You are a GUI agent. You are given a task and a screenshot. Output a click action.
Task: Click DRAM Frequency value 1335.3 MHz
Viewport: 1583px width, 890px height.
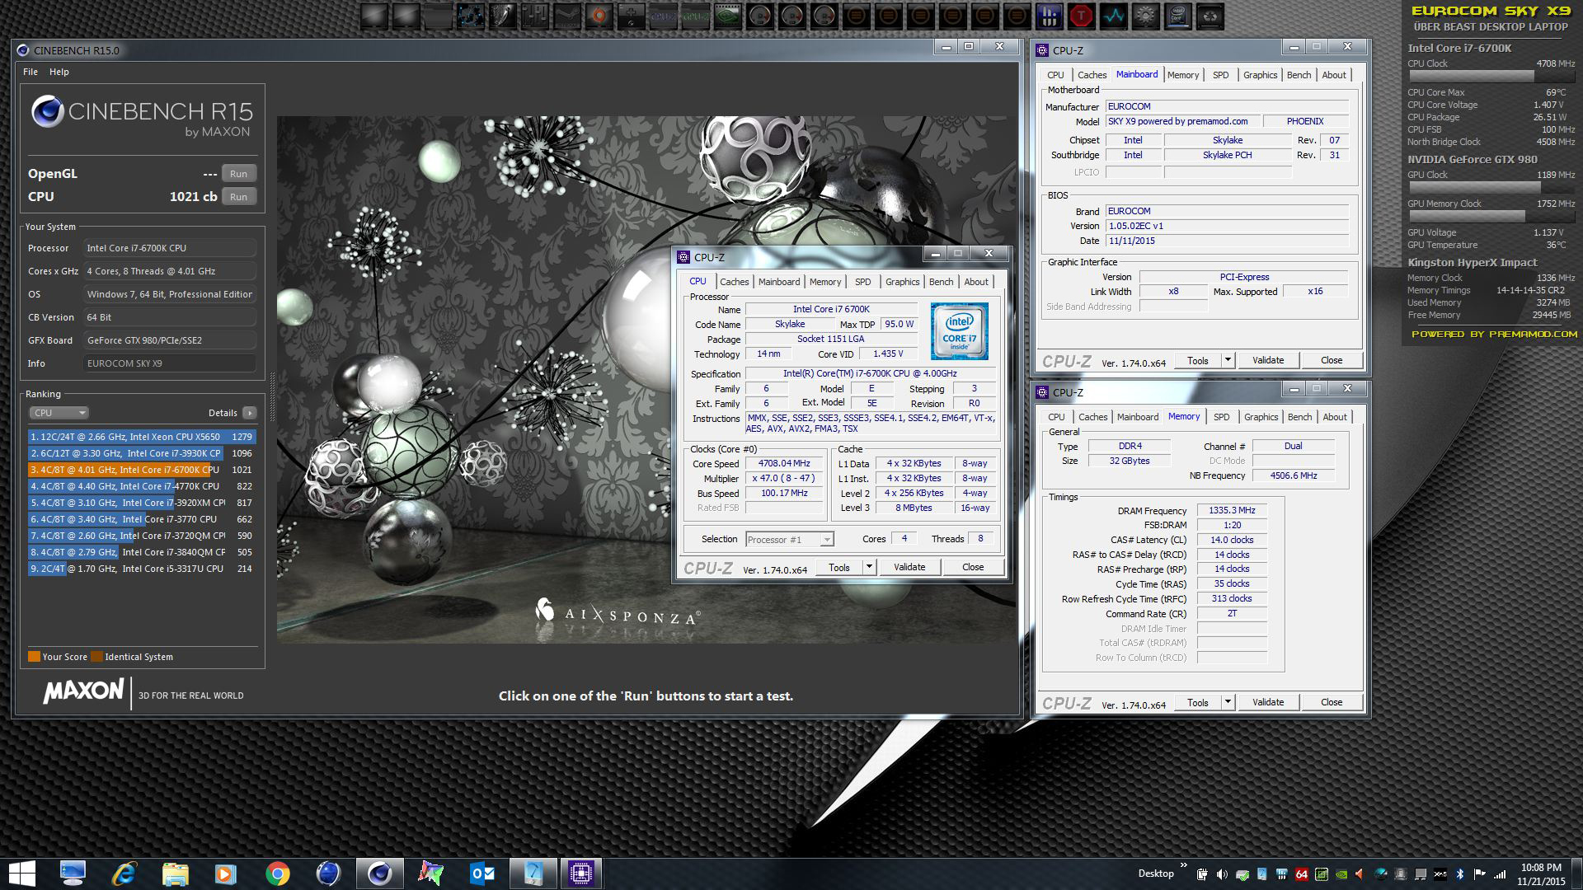click(1232, 510)
